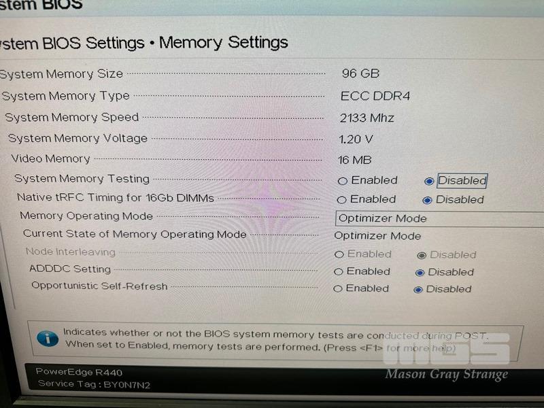Open the Memory Operating Mode dropdown

coord(439,219)
